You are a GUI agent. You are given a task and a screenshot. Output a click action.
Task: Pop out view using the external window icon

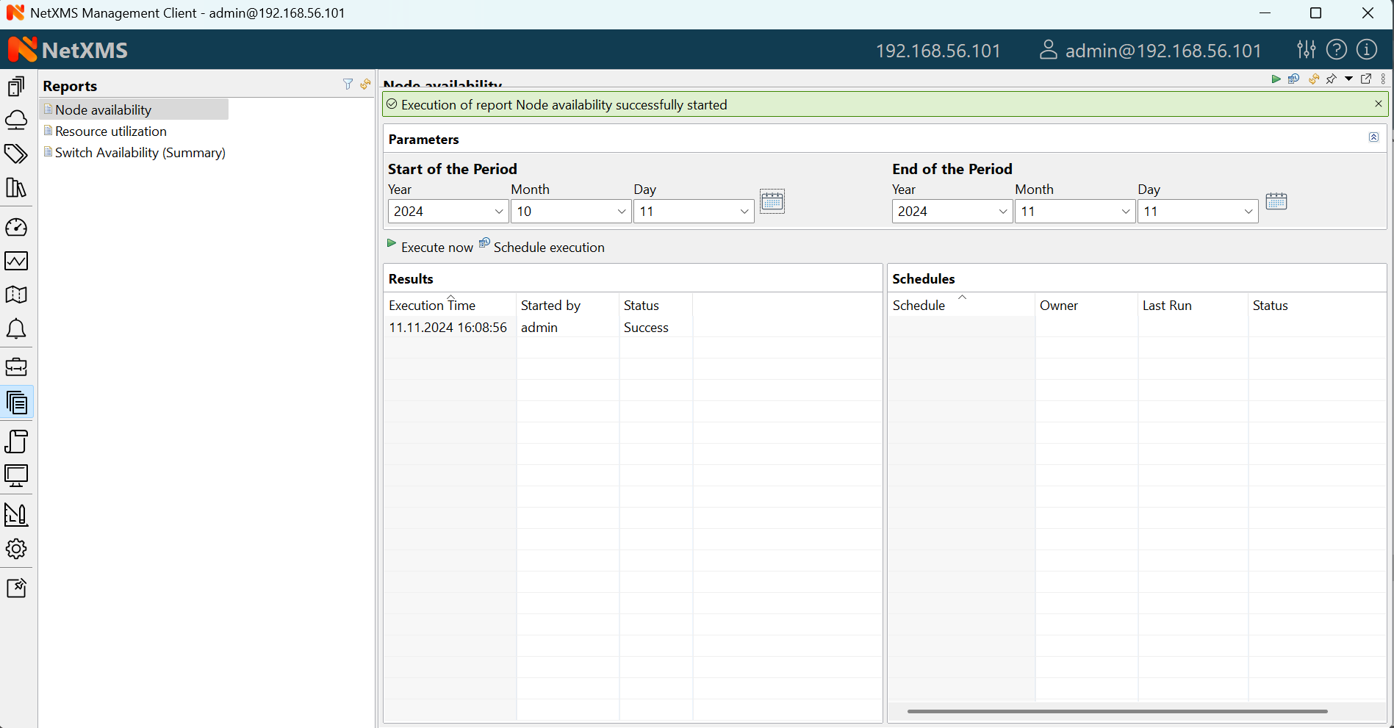coord(1366,79)
